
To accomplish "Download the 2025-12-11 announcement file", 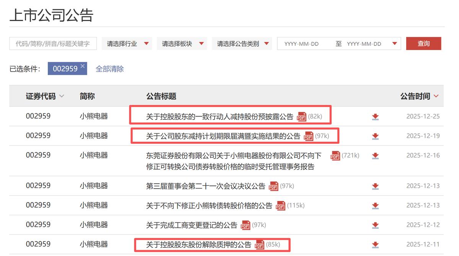I will (x=375, y=245).
